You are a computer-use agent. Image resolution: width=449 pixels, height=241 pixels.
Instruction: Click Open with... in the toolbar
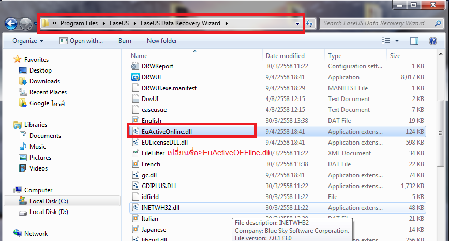81,41
